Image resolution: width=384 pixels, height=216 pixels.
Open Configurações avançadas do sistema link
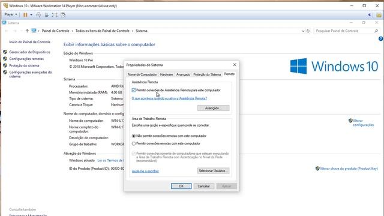pyautogui.click(x=31, y=74)
